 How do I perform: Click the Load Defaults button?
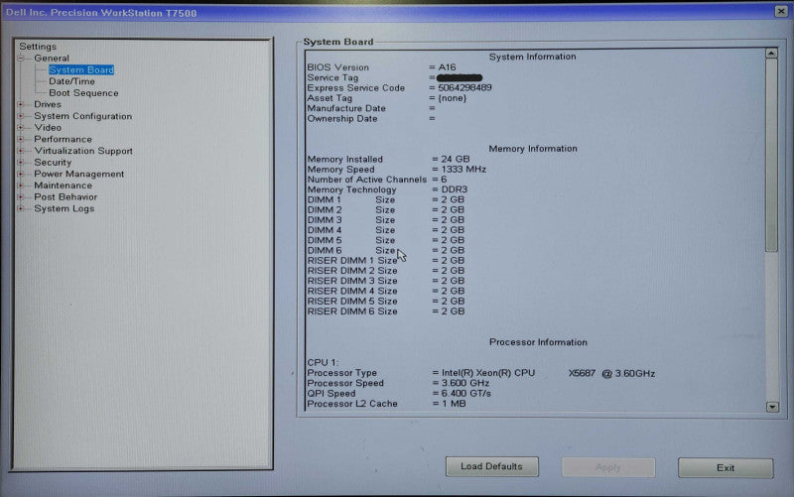pos(491,466)
